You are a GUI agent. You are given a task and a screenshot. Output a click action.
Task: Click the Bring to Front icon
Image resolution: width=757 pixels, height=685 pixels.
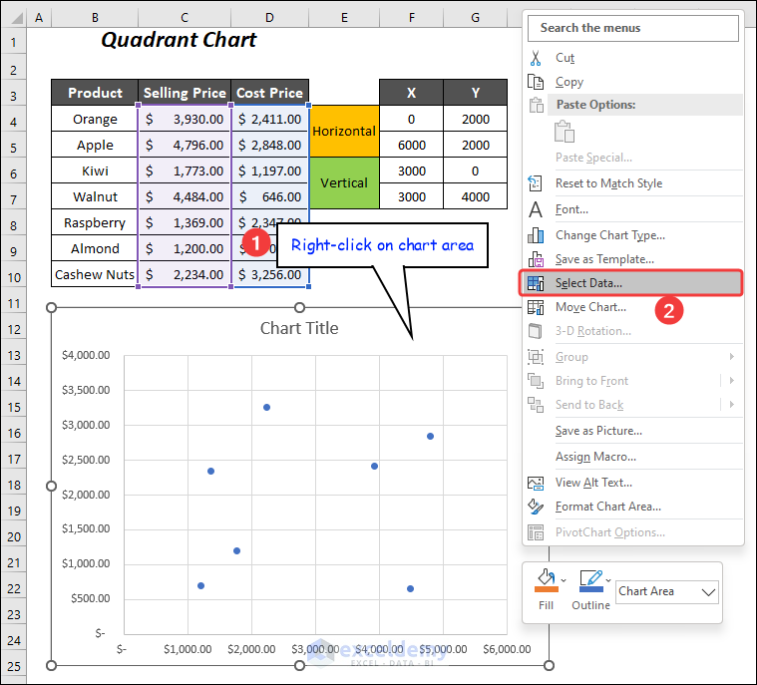coord(536,381)
